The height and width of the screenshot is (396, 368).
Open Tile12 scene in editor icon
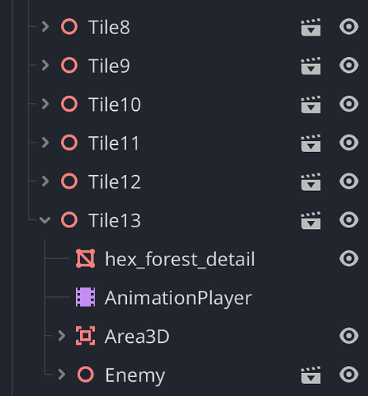311,182
